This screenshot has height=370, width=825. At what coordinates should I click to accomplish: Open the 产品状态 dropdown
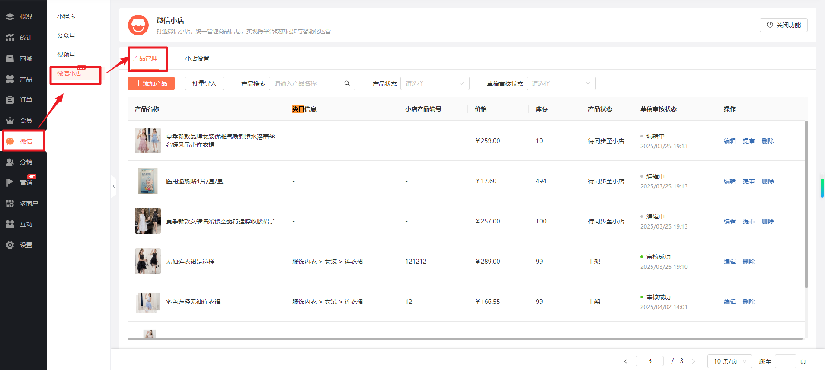[435, 83]
